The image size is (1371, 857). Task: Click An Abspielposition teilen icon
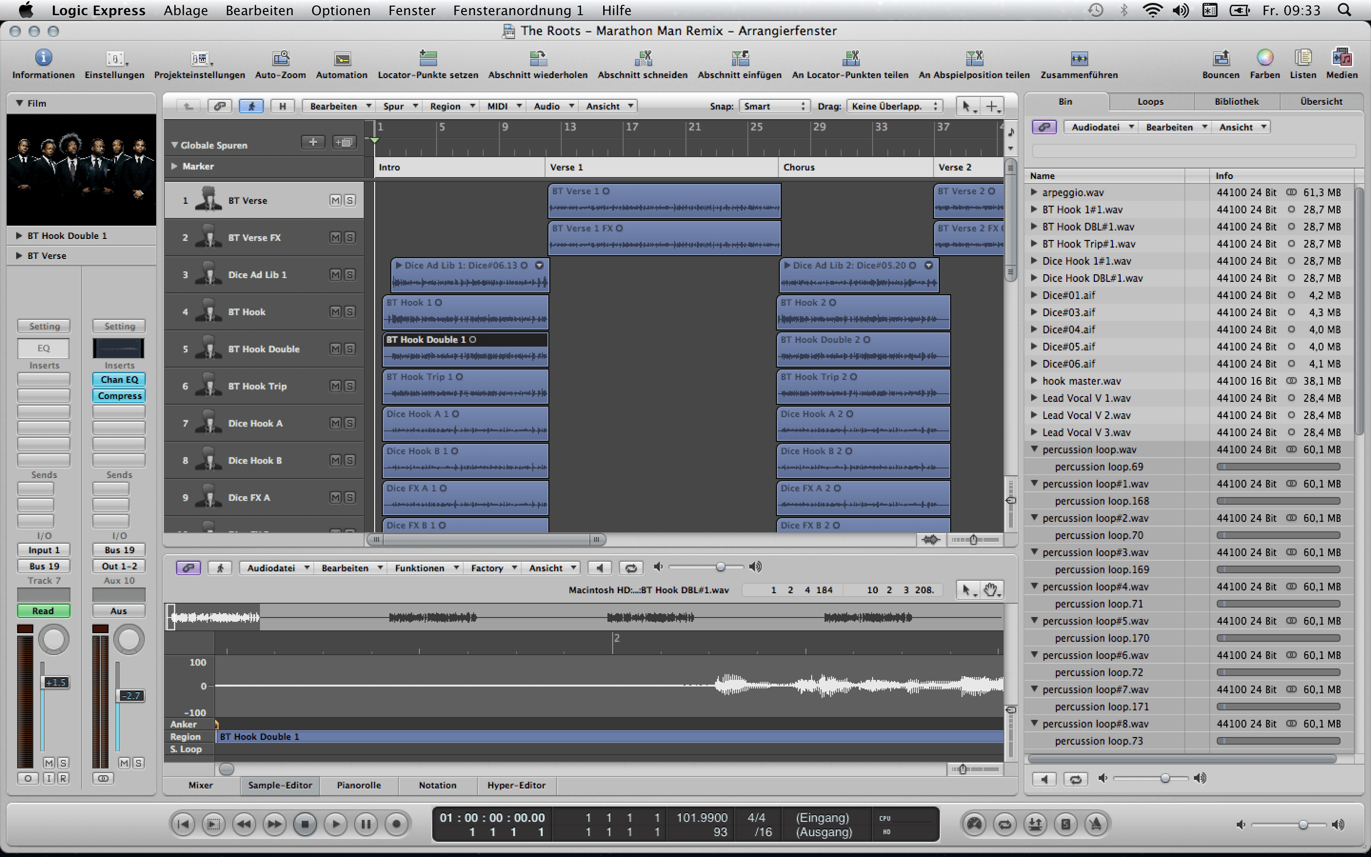(974, 58)
